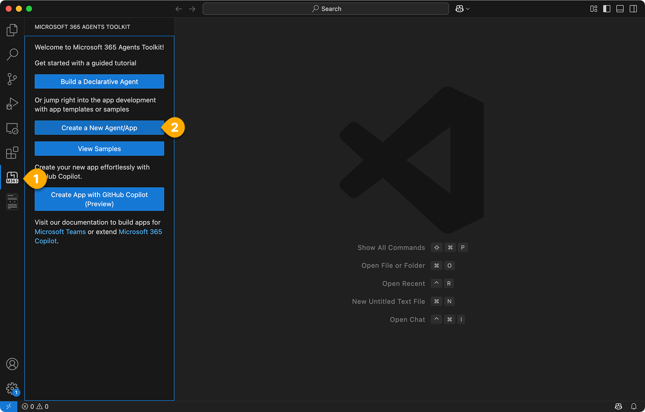Select the M365 Agents Toolkit icon
The width and height of the screenshot is (645, 412).
click(x=12, y=178)
